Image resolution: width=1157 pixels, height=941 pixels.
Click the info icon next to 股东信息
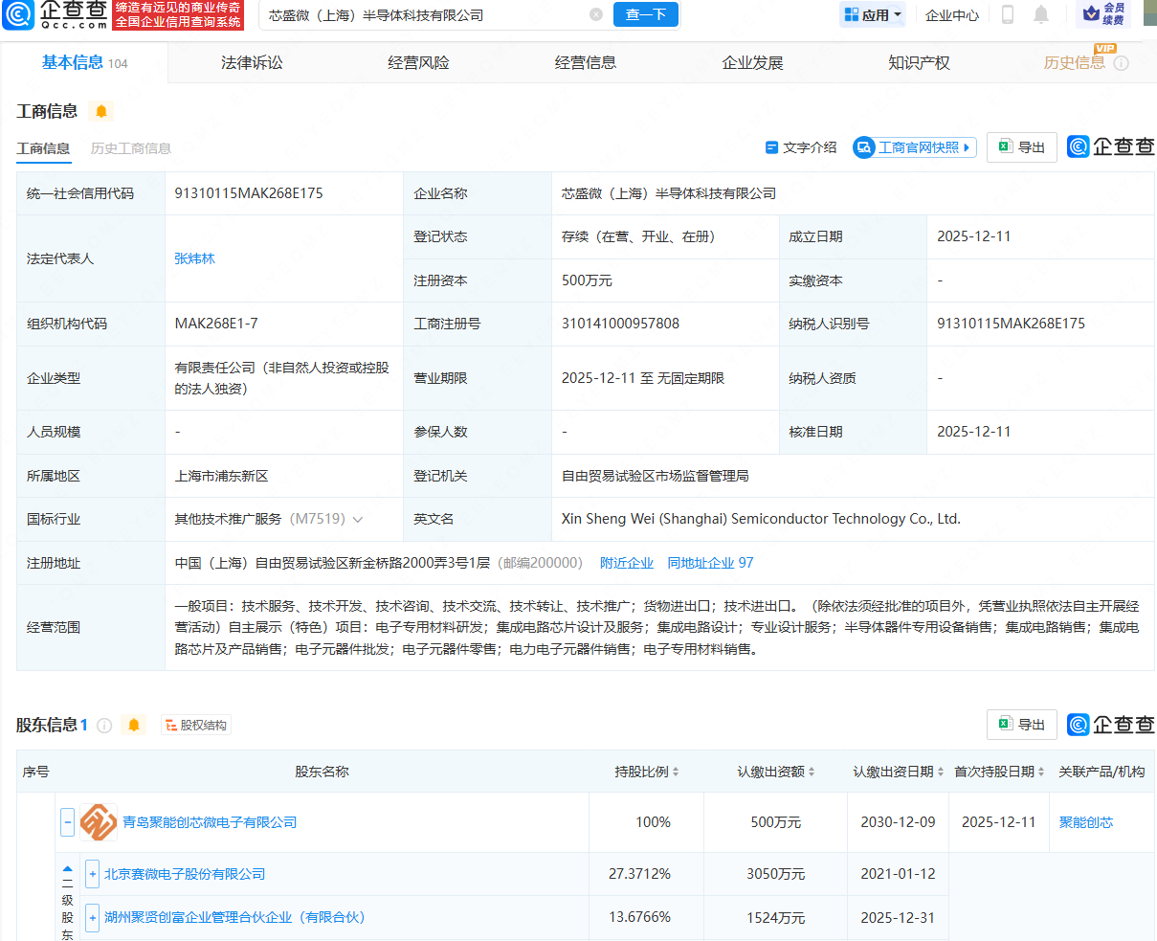(x=104, y=726)
